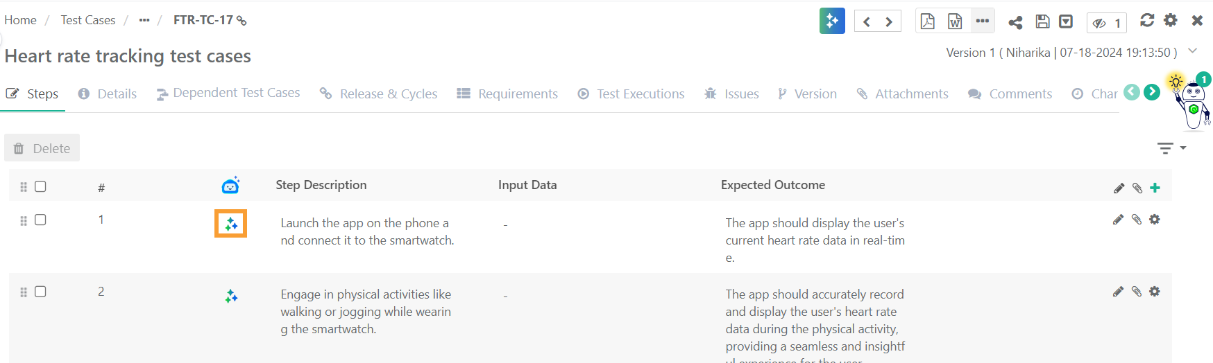Click attachment icon in table header
The width and height of the screenshot is (1213, 363).
click(x=1137, y=188)
